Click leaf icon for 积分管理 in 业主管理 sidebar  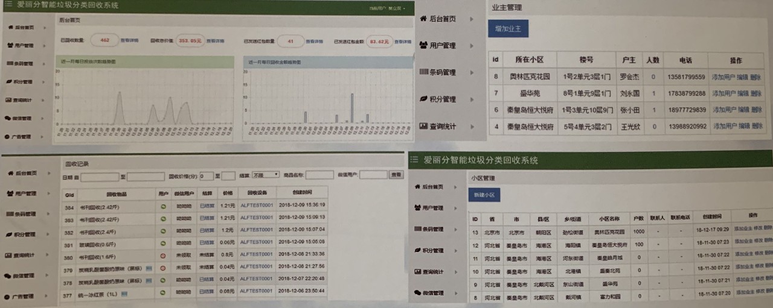click(x=423, y=99)
